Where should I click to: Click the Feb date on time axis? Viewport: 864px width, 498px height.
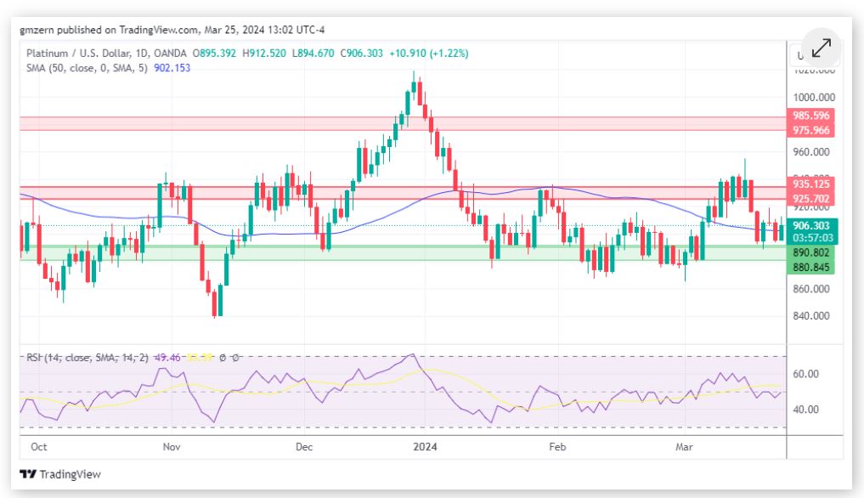[557, 446]
